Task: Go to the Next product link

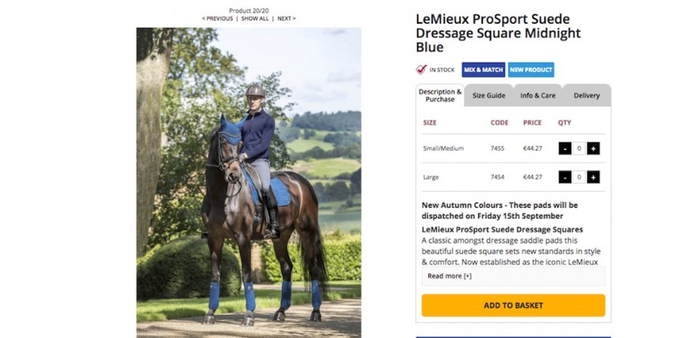Action: click(286, 18)
